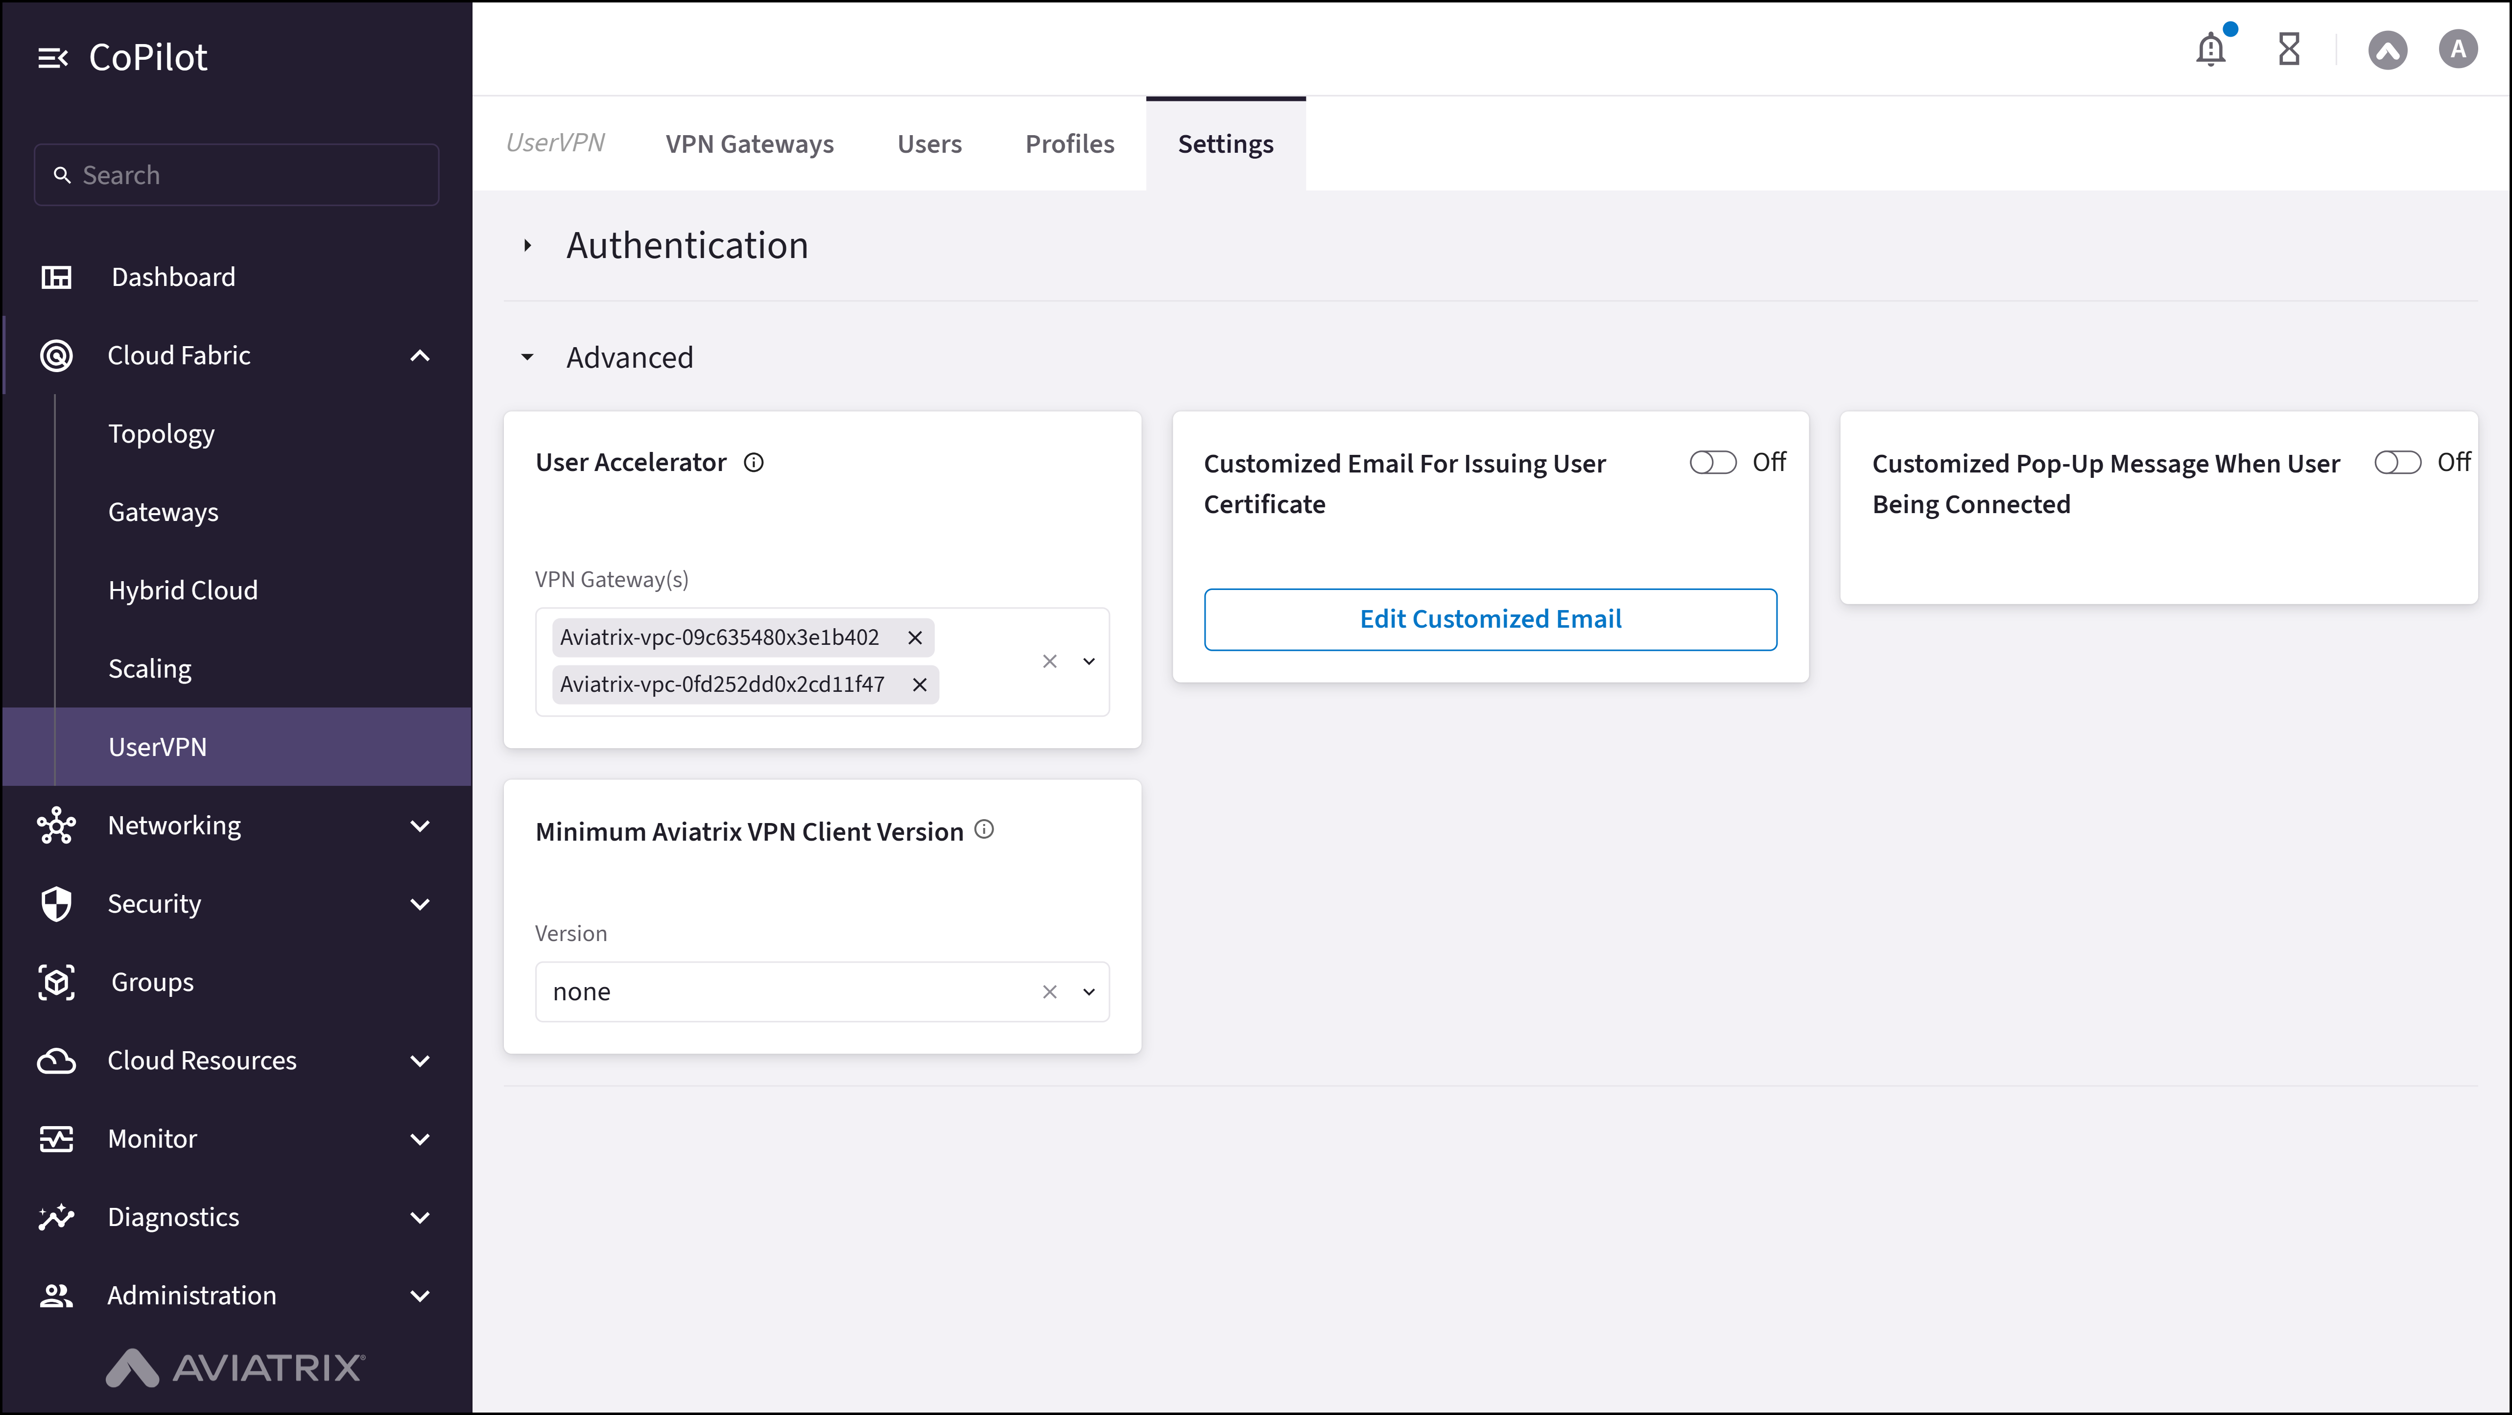The image size is (2512, 1415).
Task: Collapse the sidebar with the hamburger icon
Action: [x=54, y=57]
